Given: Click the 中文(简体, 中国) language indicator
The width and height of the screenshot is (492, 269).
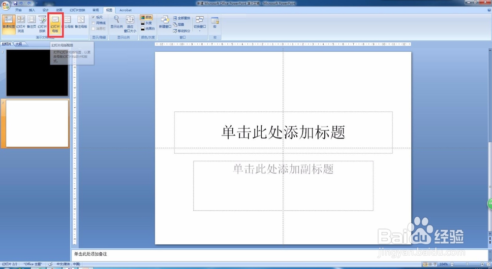Looking at the screenshot, I should (x=68, y=264).
